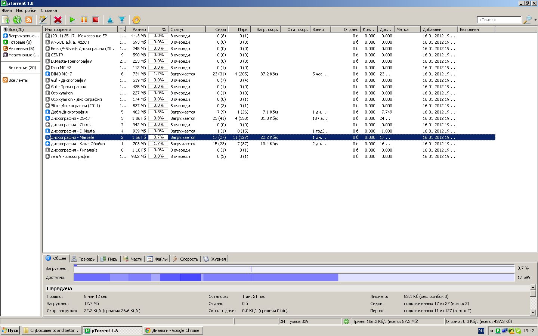Click status icon of the CENTR torrent
This screenshot has height=336, width=538.
tap(47, 55)
